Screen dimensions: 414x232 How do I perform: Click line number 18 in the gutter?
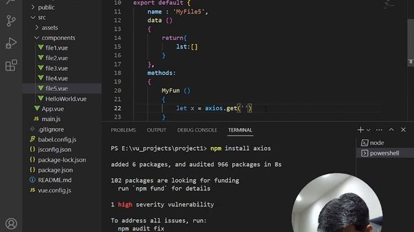[x=118, y=73]
